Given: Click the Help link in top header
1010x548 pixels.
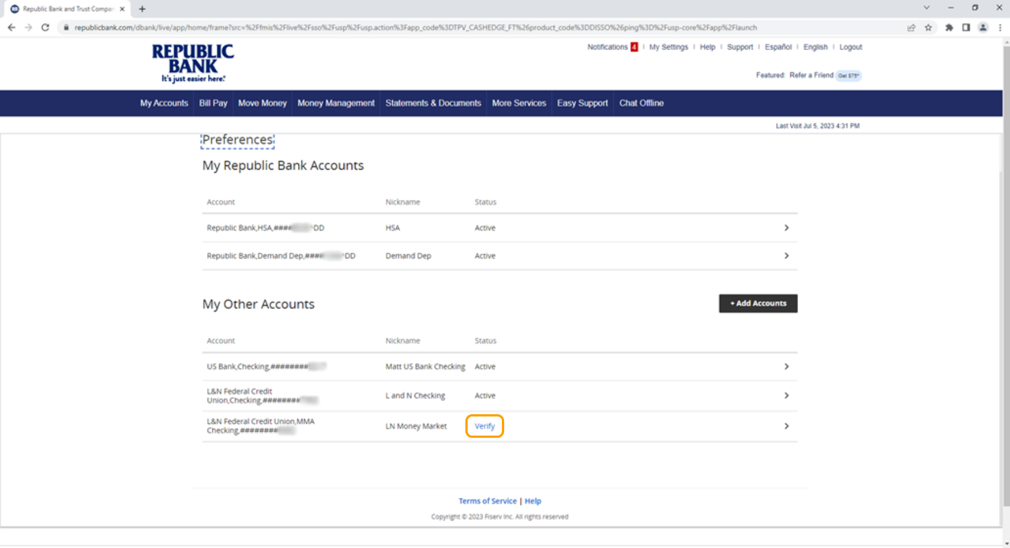Looking at the screenshot, I should [x=708, y=47].
